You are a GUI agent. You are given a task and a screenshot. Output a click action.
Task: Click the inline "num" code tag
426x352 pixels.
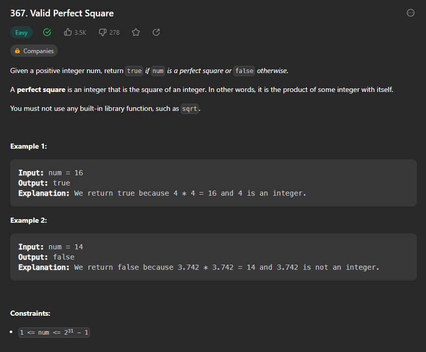158,71
